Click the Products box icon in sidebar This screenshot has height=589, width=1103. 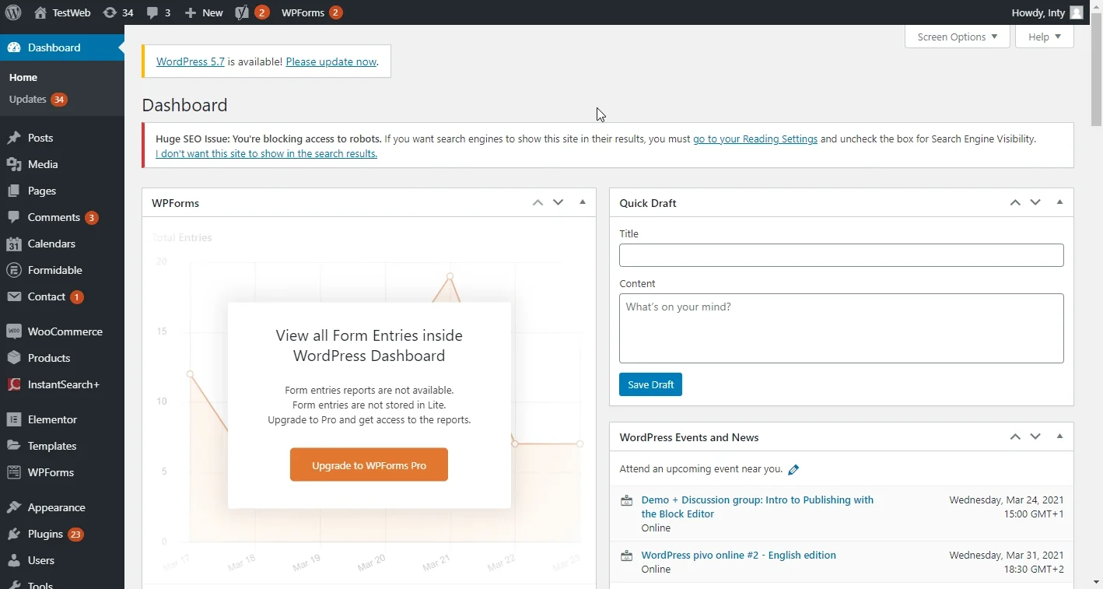point(14,358)
